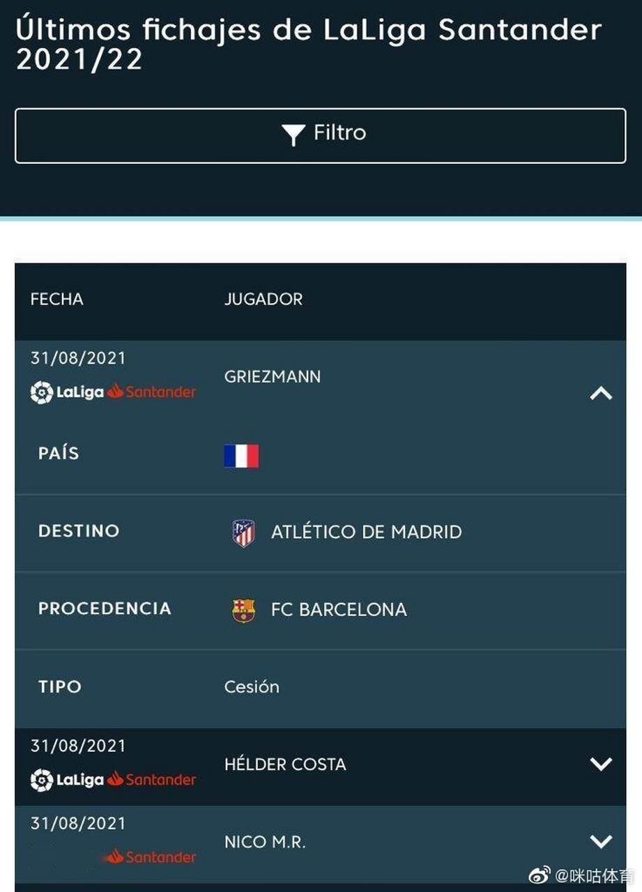The image size is (642, 892).
Task: Click the FECHA column header
Action: click(57, 299)
